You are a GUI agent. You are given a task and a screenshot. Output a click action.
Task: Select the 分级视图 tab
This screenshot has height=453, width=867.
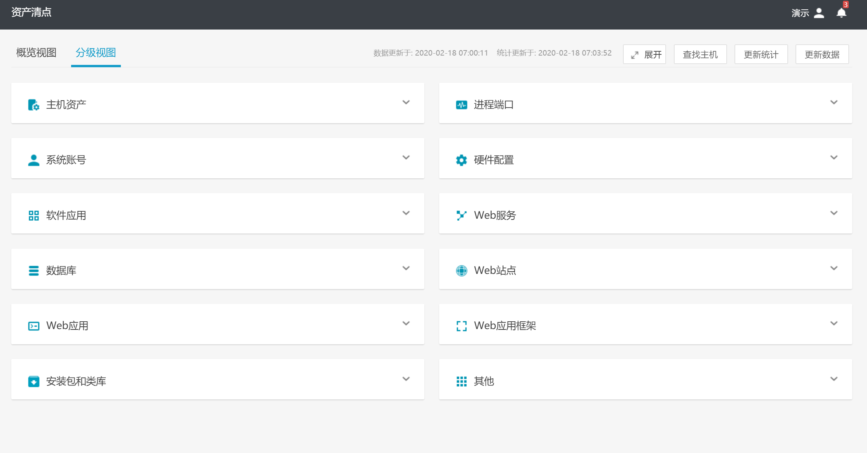click(96, 52)
